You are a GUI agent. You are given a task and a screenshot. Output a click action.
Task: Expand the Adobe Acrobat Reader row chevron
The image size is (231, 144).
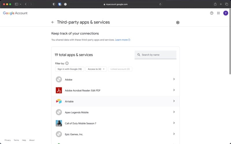(174, 90)
